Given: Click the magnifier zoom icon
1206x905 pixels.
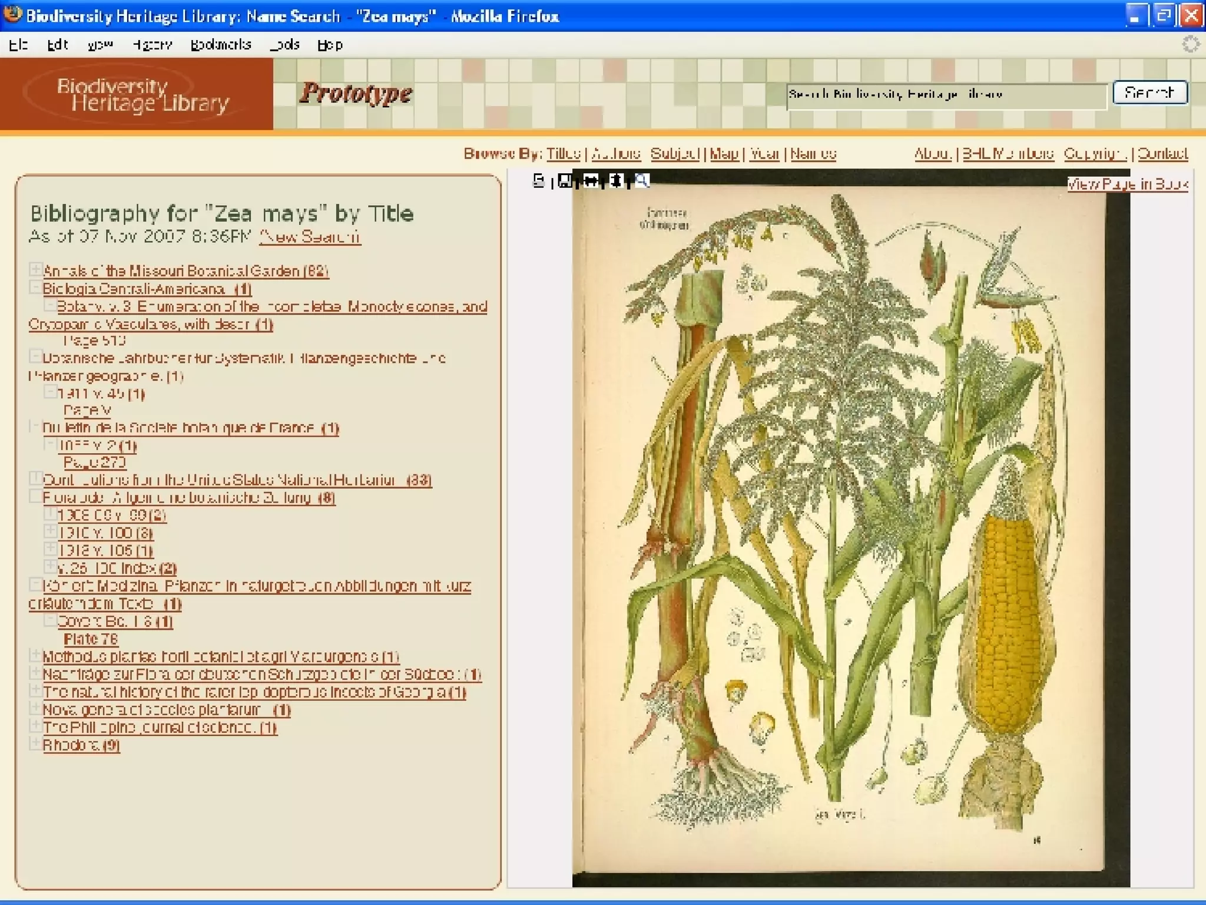Looking at the screenshot, I should coord(642,181).
